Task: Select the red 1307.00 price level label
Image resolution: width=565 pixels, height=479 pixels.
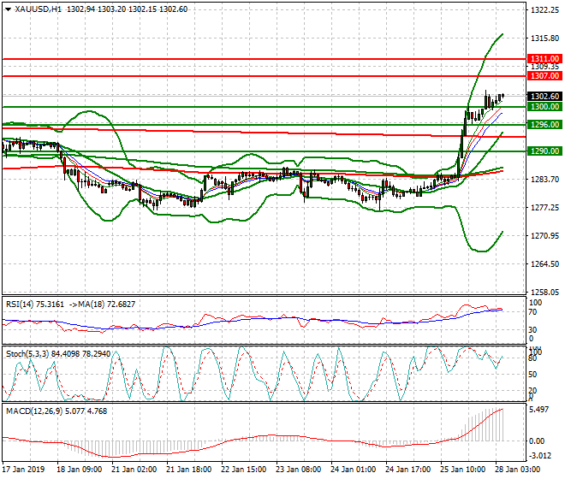Action: tap(544, 76)
